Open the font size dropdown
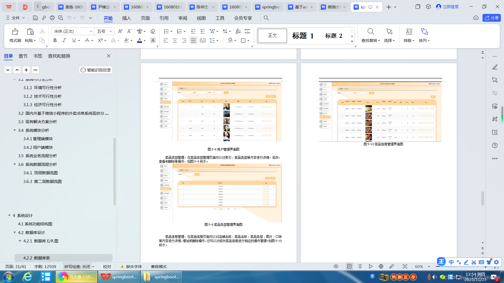The image size is (504, 283). pyautogui.click(x=111, y=31)
